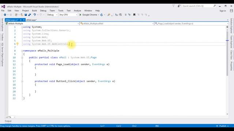Open the File menu

point(3,11)
